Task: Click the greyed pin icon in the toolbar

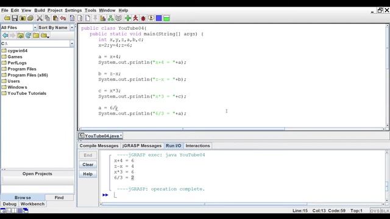Action: coord(95,18)
